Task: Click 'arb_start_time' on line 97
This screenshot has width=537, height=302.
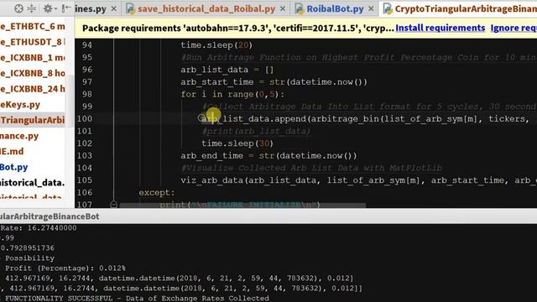Action: 217,82
